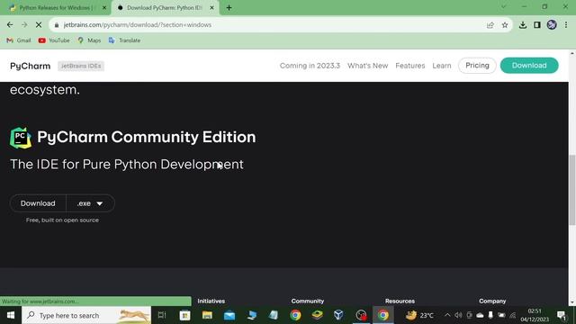
Task: Open the YouTube bookmark
Action: coord(54,40)
